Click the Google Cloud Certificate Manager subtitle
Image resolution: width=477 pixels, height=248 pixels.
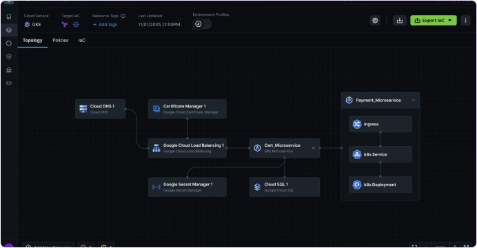tap(191, 112)
